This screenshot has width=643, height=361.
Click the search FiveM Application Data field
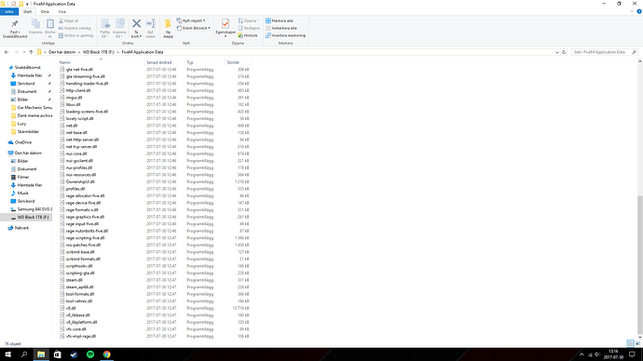pos(605,52)
